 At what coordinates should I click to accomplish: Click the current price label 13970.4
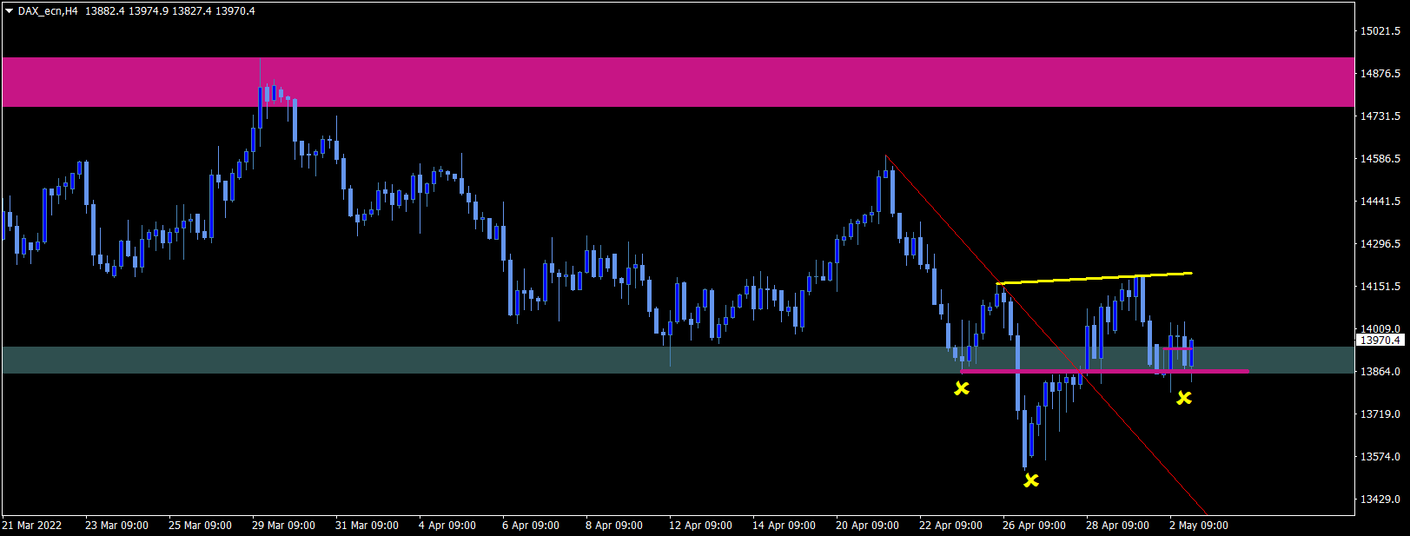click(x=1380, y=341)
